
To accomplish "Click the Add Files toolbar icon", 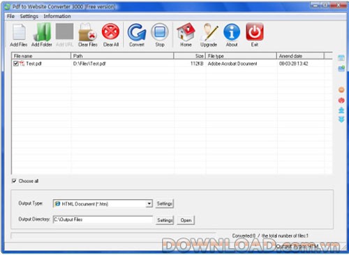I will coord(19,32).
